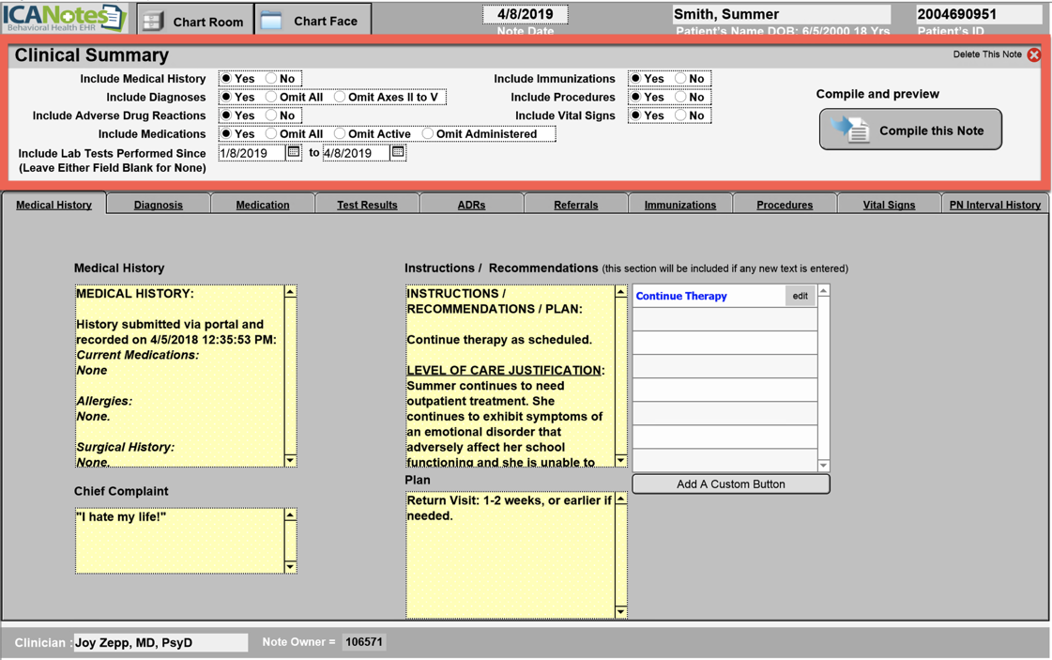Image resolution: width=1052 pixels, height=660 pixels.
Task: Click the Chief Complaint text field
Action: 179,540
